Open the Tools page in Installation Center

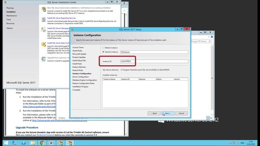[x=9, y=19]
